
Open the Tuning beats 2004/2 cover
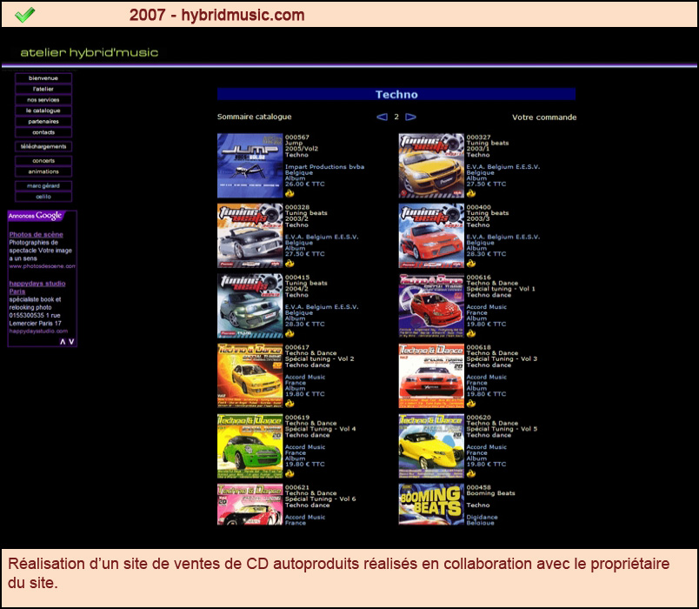pos(250,305)
